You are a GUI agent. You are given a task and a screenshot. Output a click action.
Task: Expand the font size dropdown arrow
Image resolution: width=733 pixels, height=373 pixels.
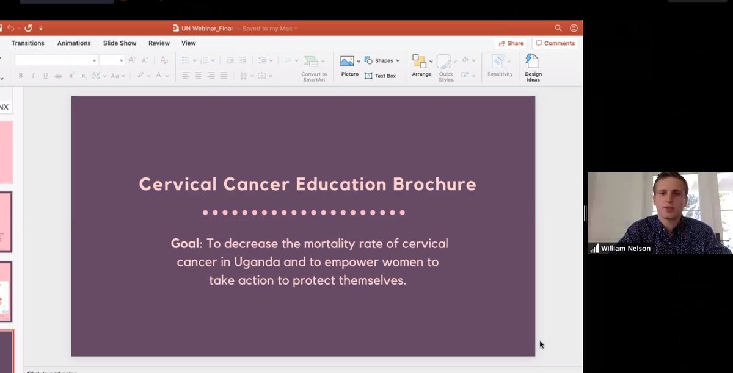122,60
